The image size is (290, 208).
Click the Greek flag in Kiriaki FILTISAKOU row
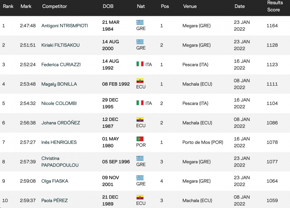click(x=140, y=42)
